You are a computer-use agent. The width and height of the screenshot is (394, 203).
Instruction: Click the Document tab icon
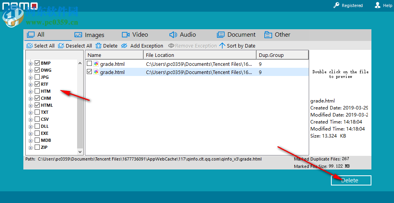tap(221, 34)
